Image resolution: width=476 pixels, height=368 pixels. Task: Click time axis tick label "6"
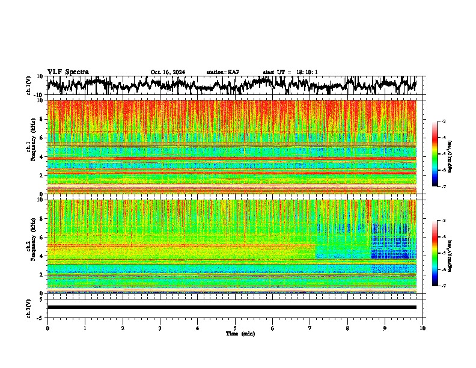272,328
